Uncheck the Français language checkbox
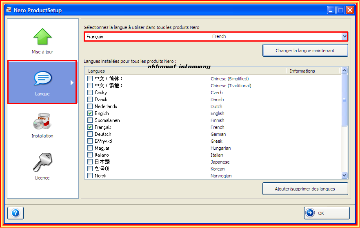 [90, 127]
